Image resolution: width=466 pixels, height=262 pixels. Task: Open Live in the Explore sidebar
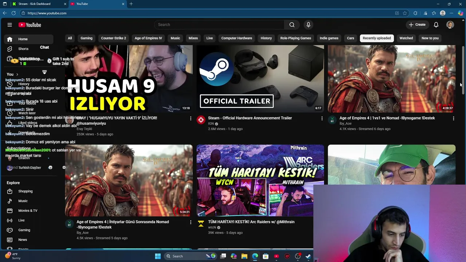[21, 221]
